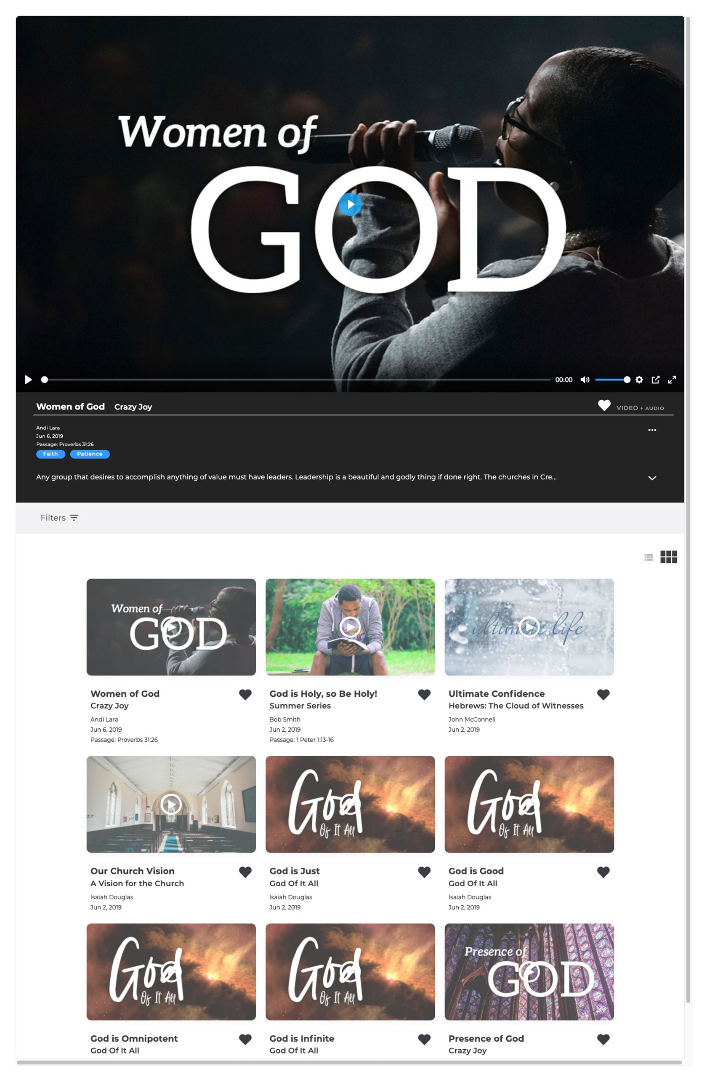
Task: Open the three-dot more options menu
Action: (651, 430)
